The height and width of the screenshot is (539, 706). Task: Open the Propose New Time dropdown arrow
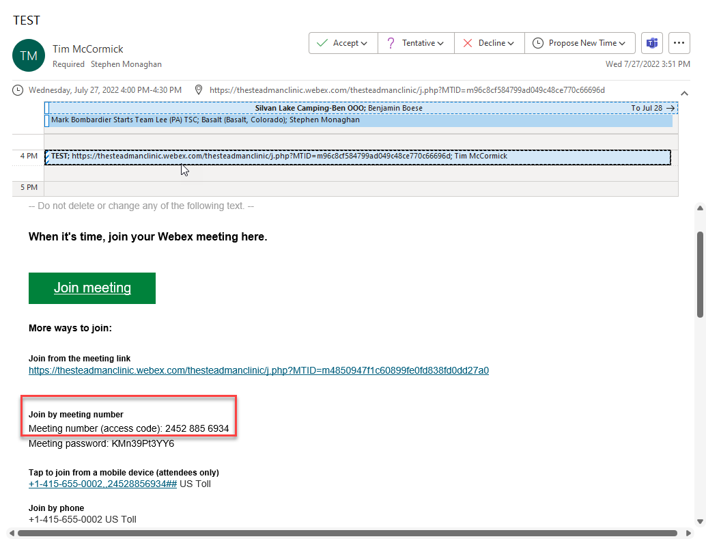pyautogui.click(x=622, y=44)
